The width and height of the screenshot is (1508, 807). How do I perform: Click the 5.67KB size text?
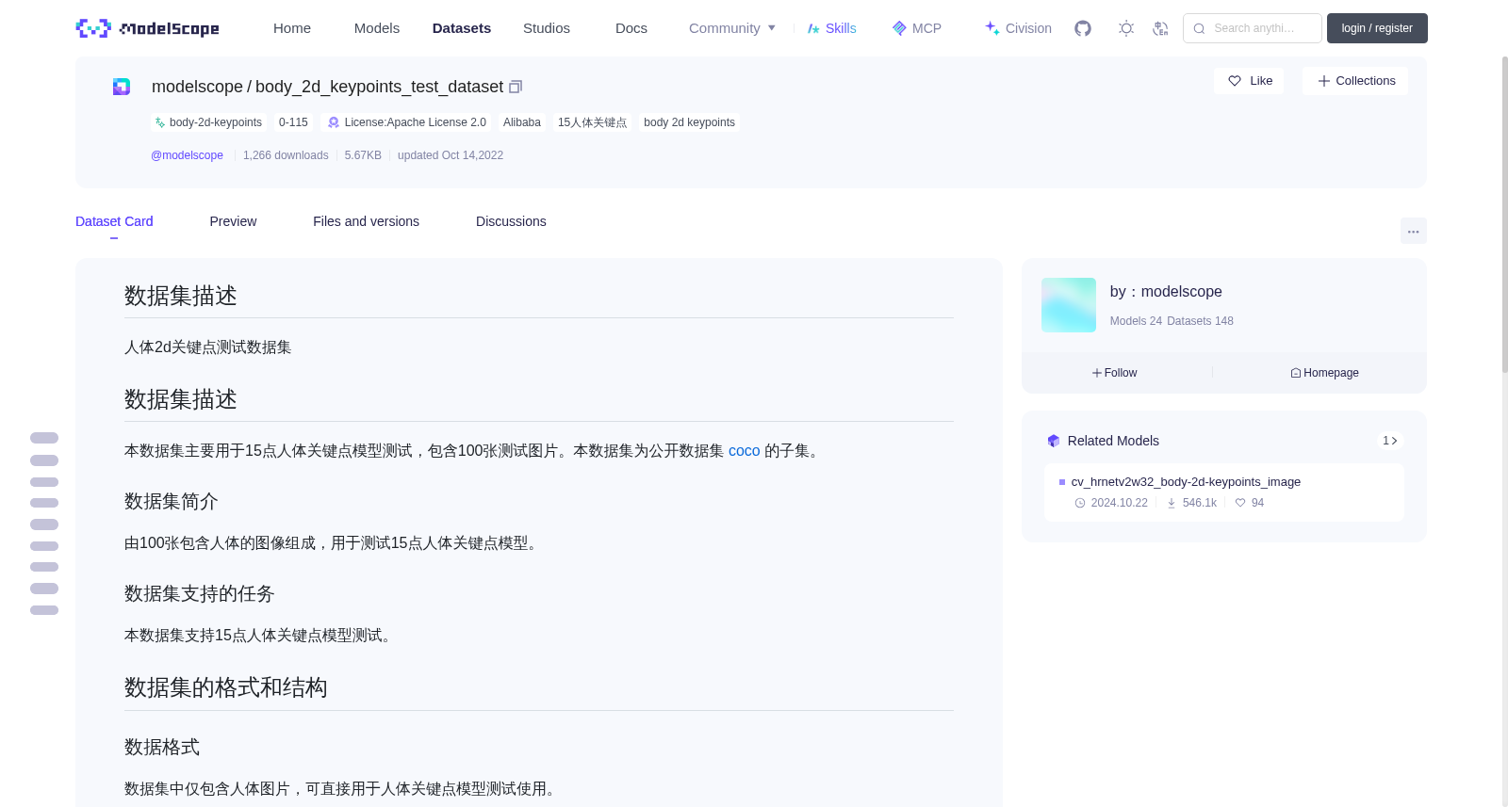(363, 155)
